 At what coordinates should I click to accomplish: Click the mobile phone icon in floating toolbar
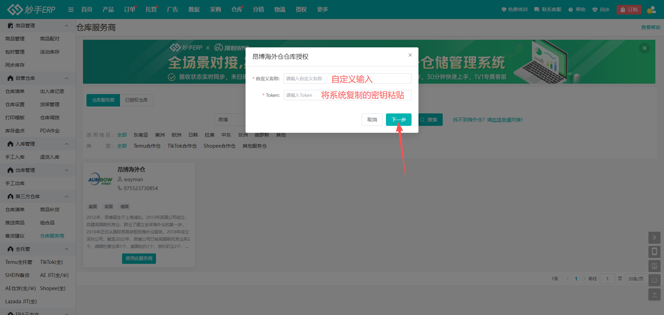[x=654, y=252]
